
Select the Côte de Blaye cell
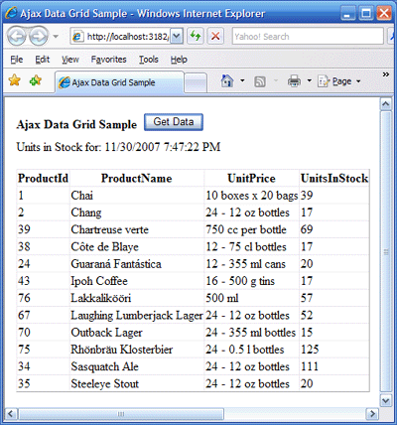pos(136,247)
